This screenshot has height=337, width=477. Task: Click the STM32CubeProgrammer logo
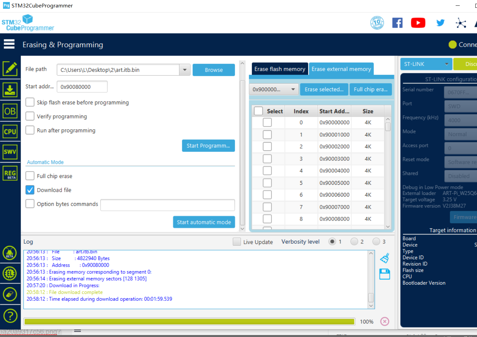tap(28, 23)
